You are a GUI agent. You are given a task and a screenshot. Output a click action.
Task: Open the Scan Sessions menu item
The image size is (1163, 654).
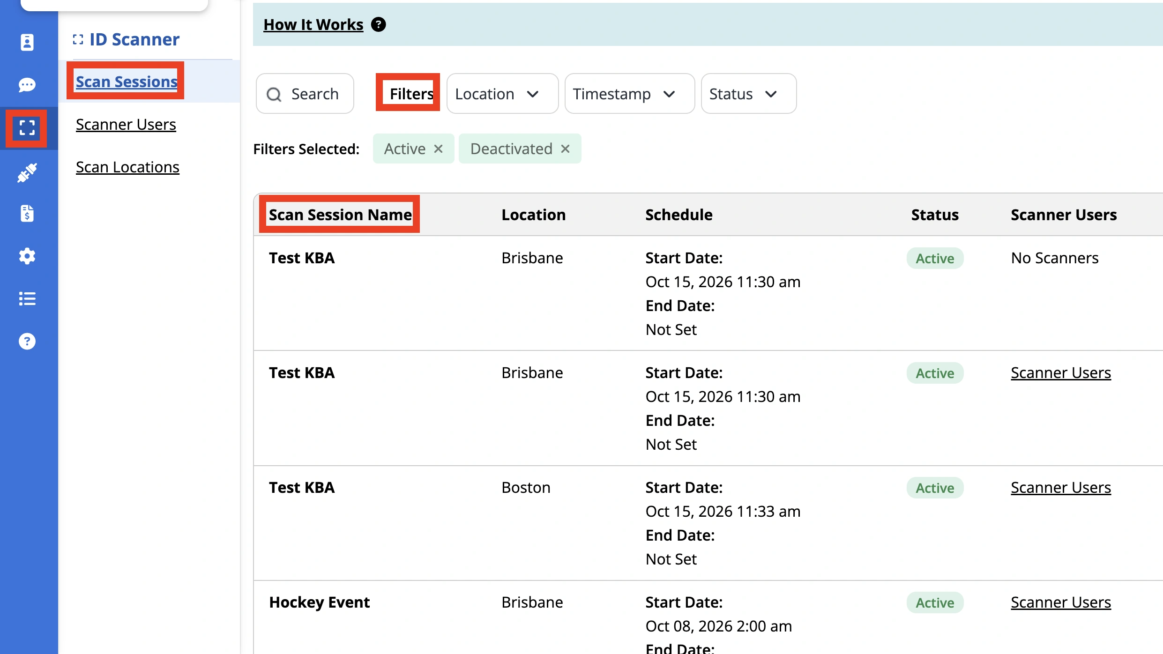click(127, 82)
